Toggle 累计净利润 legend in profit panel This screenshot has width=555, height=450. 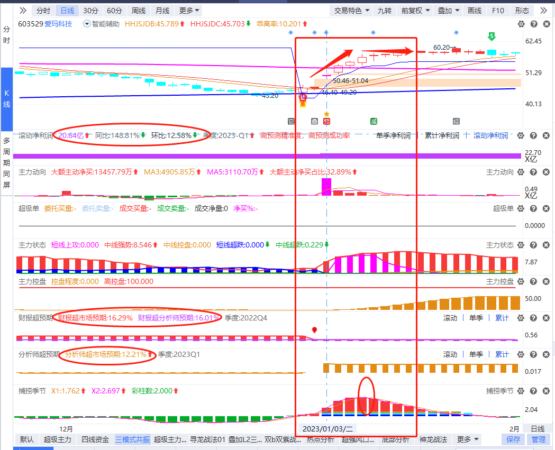click(x=442, y=135)
